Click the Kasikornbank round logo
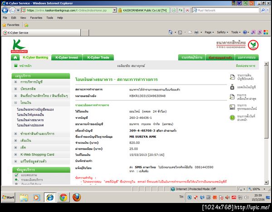272x212 pixels. point(253,45)
